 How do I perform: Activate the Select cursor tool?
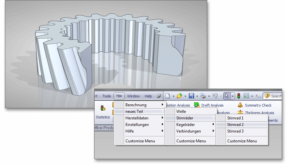[x=227, y=96]
